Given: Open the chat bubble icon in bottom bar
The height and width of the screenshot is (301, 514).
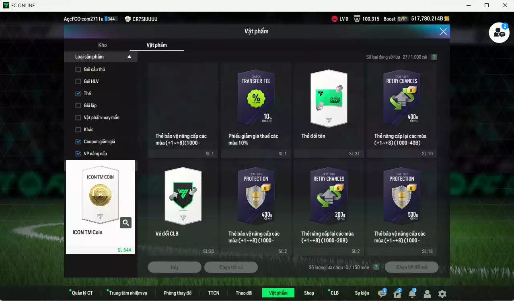Looking at the screenshot, I should tap(382, 293).
